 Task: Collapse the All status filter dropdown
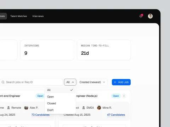pos(70,82)
